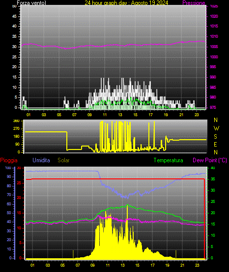
Task: Click the Temperatura legend label
Action: (168, 160)
